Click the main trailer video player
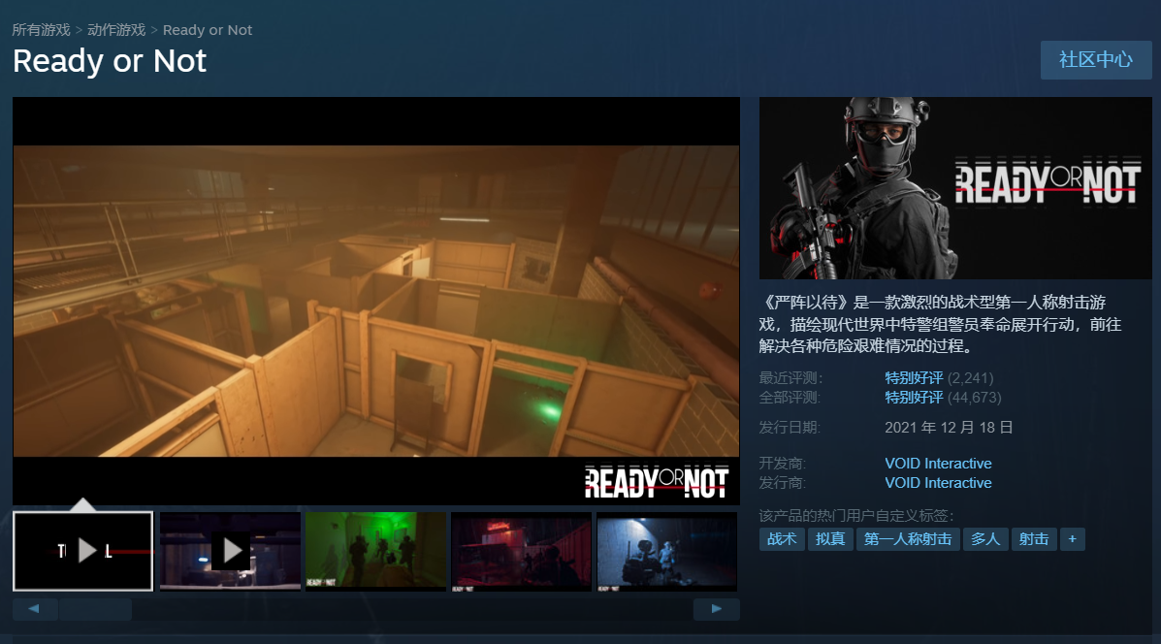1161x644 pixels. click(x=376, y=301)
